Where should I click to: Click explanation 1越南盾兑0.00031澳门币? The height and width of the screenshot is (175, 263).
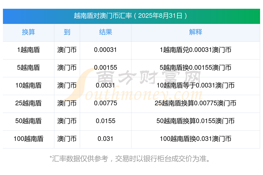coord(195,50)
